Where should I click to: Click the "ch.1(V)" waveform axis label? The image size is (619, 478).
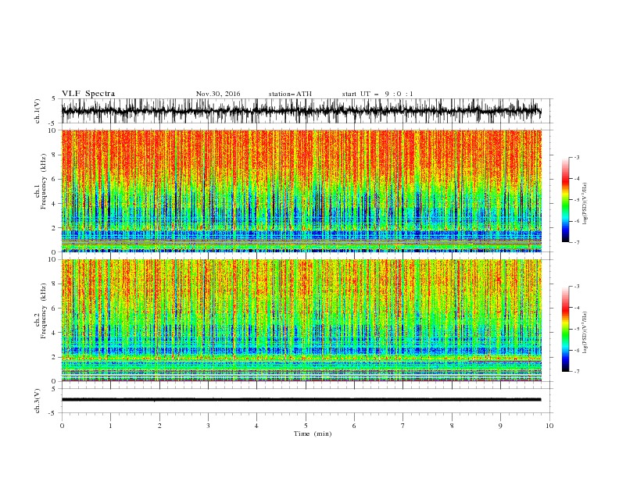click(38, 111)
